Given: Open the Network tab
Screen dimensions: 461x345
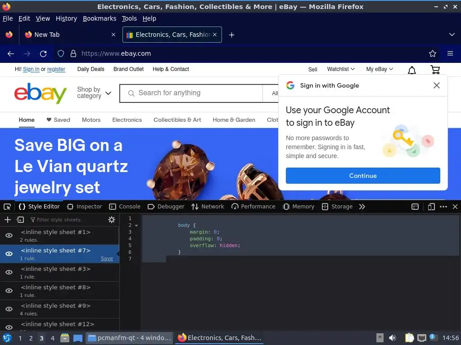Looking at the screenshot, I should (208, 207).
